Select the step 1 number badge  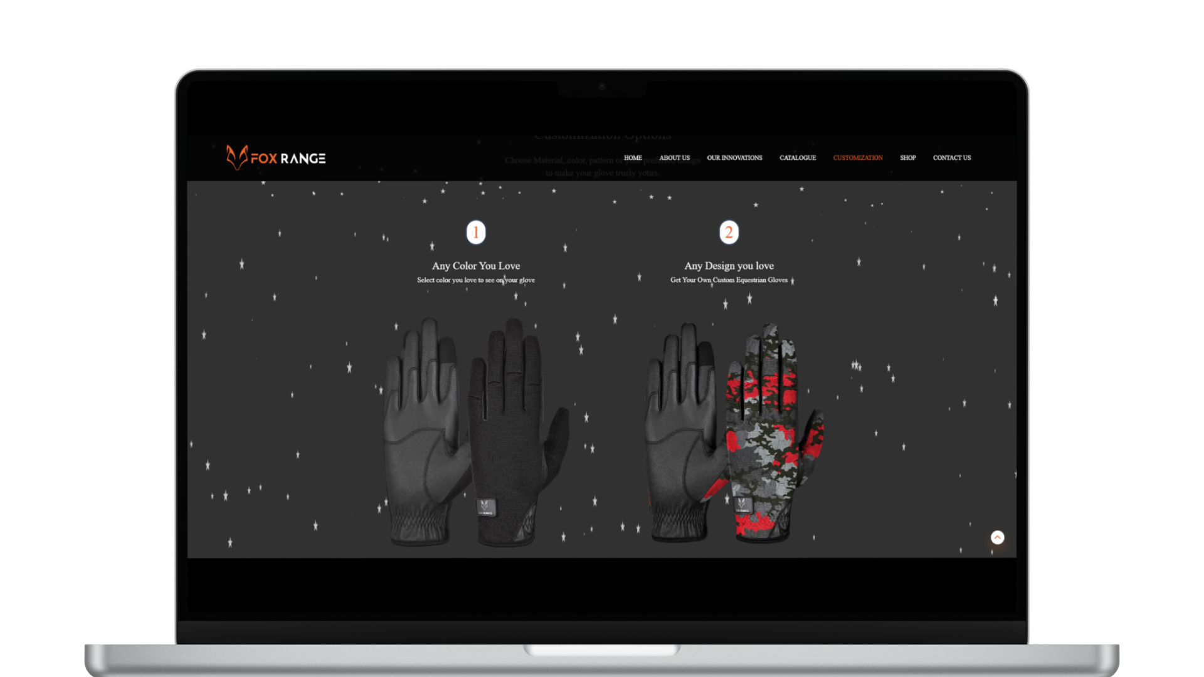[476, 233]
